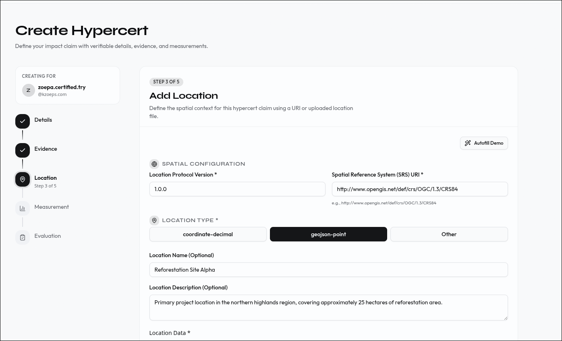The image size is (562, 341).
Task: Choose the Other location type
Action: point(449,234)
